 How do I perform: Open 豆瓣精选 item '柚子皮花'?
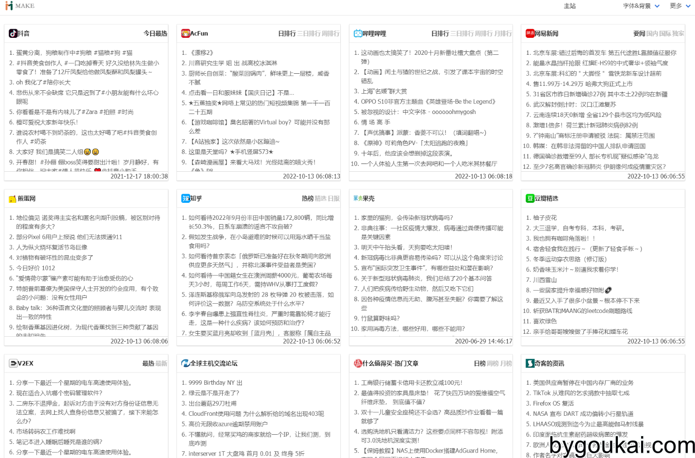(545, 218)
